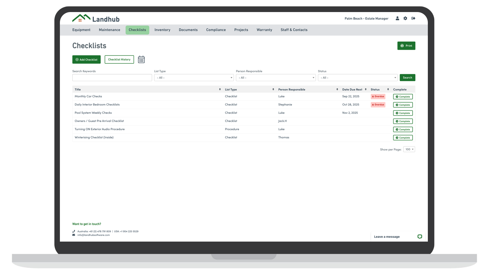Viewport: 489px width, 279px height.
Task: Click the Landhub house logo
Action: 81,18
